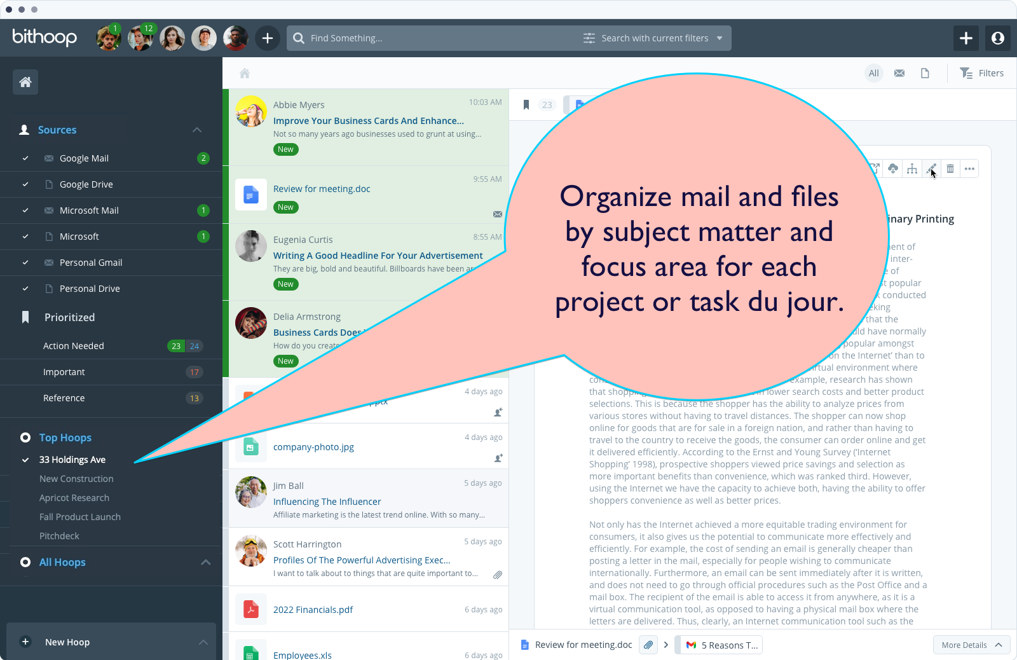
Task: Click the 13 count badge next to Reference
Action: (x=195, y=398)
